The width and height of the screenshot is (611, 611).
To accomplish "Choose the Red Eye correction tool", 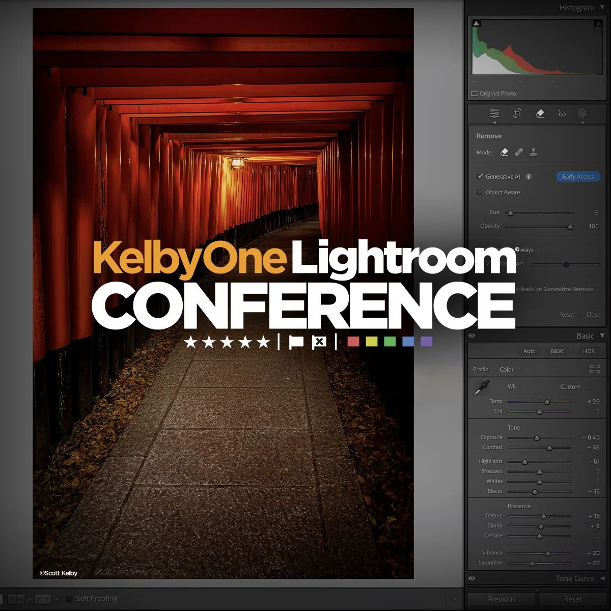I will coord(562,114).
